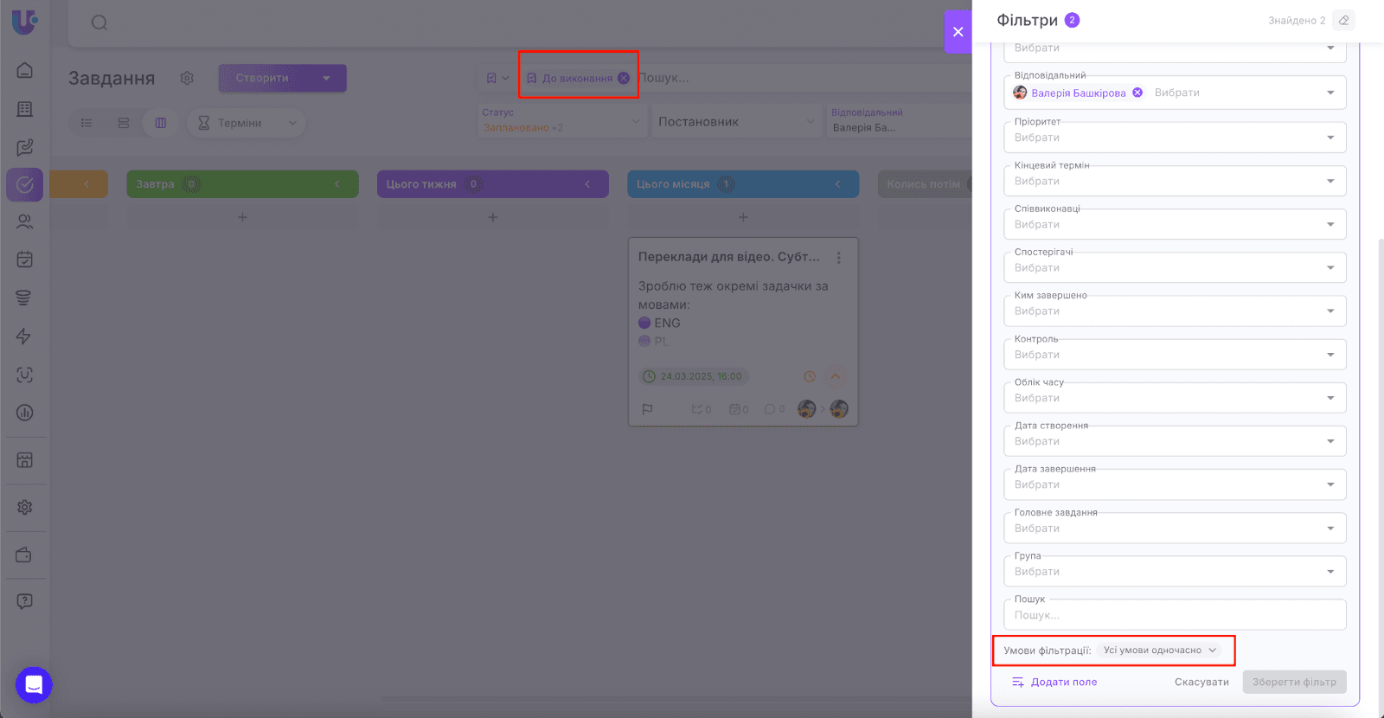Click the U logo in sidebar
The width and height of the screenshot is (1384, 718).
coord(24,21)
